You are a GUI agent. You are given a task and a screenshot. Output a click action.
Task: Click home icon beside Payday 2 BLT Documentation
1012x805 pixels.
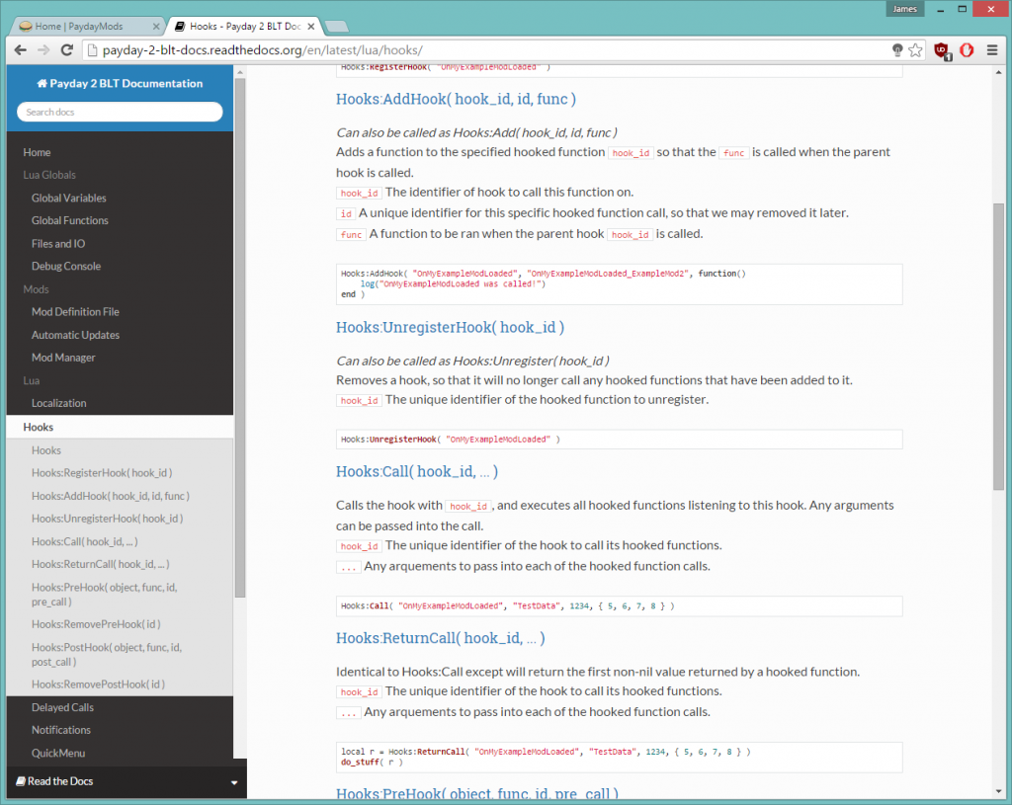(42, 83)
